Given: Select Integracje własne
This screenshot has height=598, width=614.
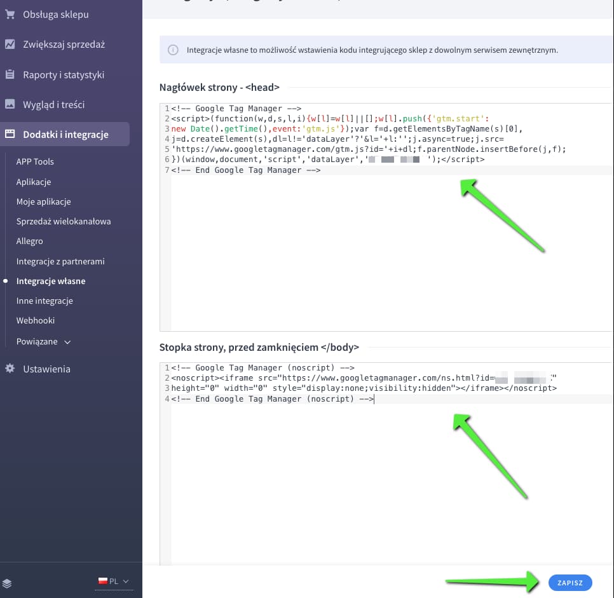Looking at the screenshot, I should [x=50, y=281].
